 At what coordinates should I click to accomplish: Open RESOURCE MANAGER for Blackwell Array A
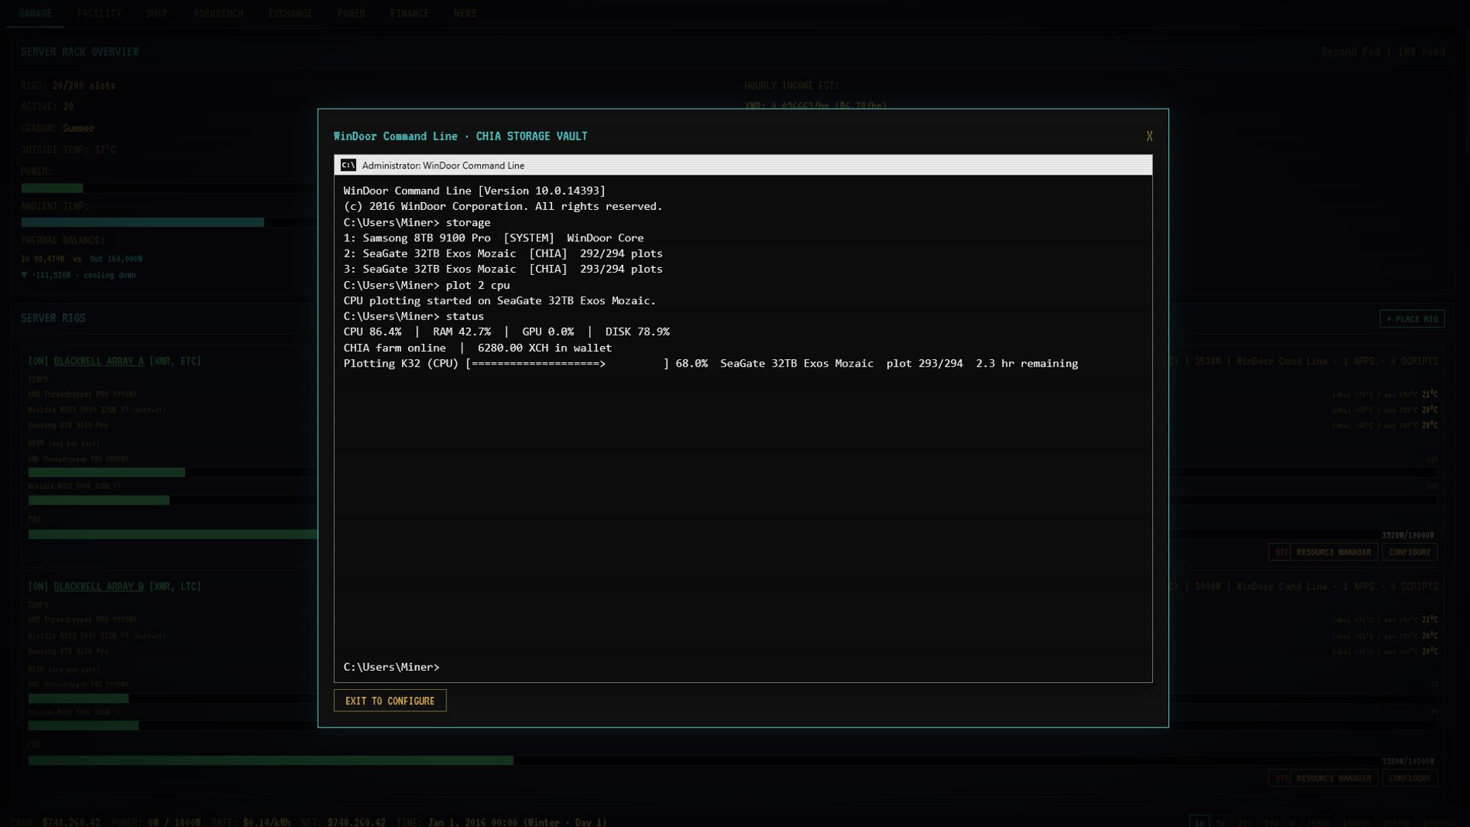(1334, 552)
